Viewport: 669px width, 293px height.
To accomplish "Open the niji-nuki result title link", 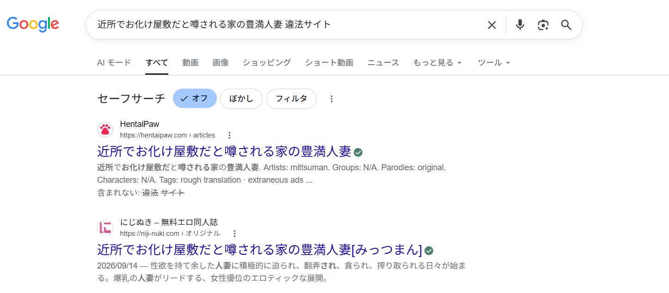I will 260,250.
